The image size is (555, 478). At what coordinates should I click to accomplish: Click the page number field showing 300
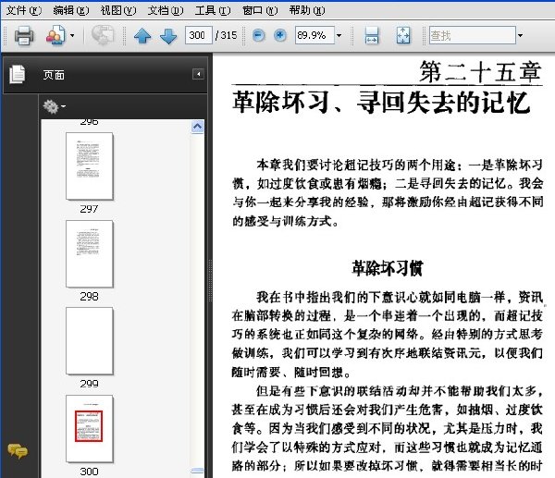199,35
